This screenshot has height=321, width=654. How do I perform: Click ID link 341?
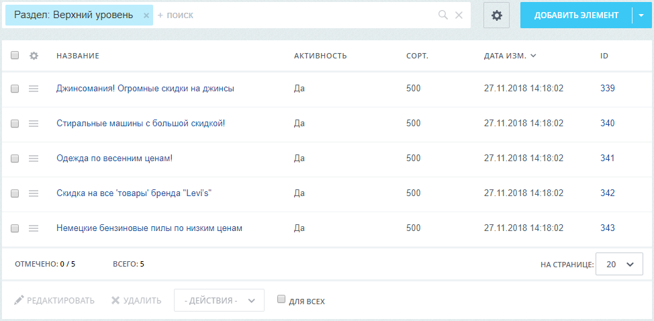[x=607, y=158]
